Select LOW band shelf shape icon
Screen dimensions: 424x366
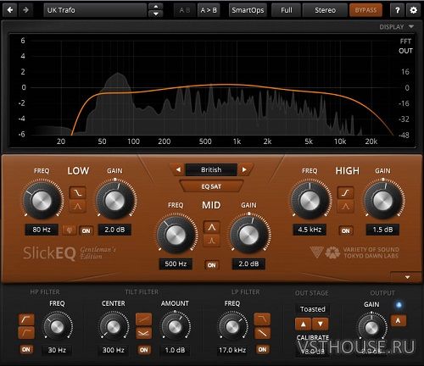pyautogui.click(x=78, y=193)
